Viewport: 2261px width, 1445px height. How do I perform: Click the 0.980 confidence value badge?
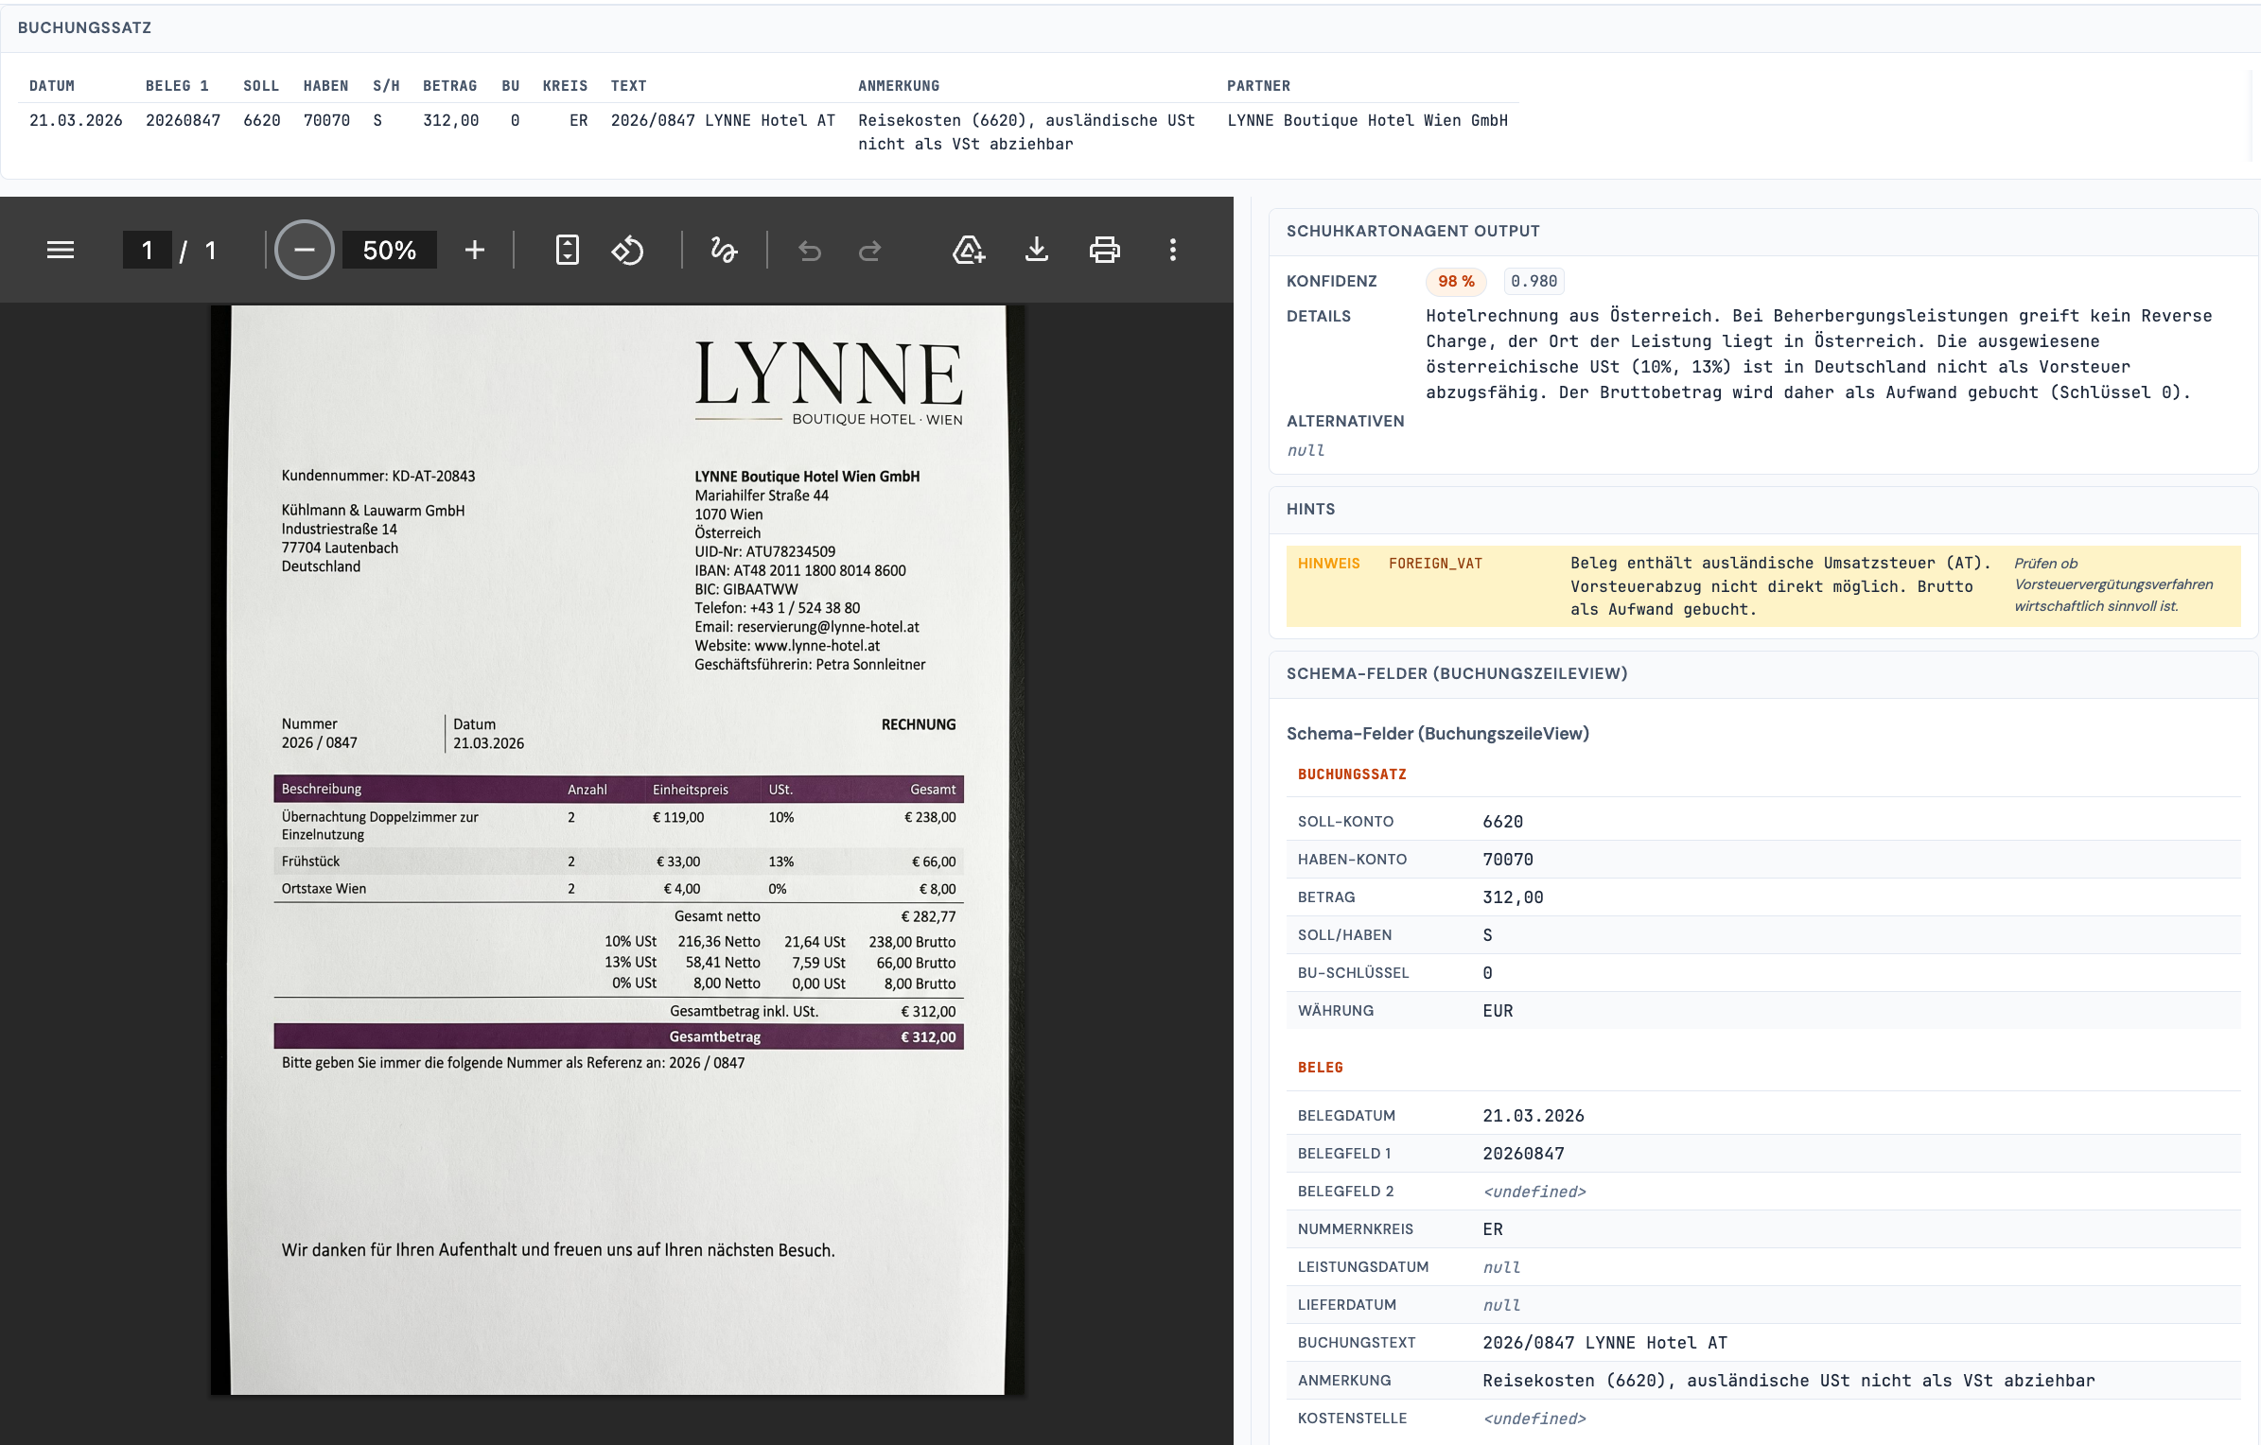[1534, 281]
